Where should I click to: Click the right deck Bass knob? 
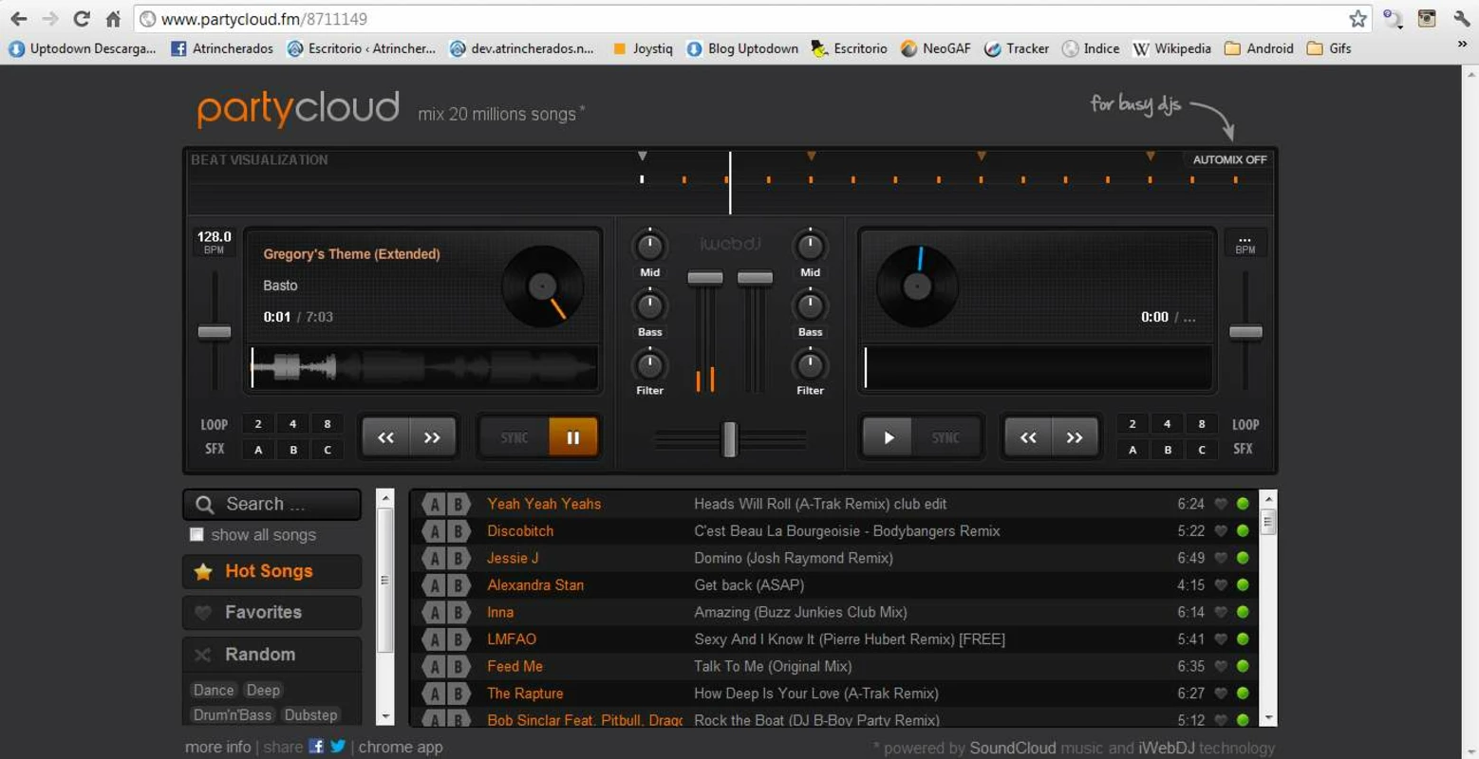pos(810,305)
